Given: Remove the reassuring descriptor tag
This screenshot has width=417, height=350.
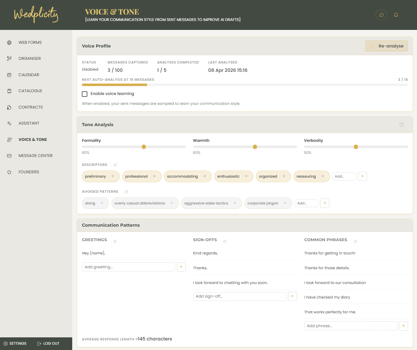Looking at the screenshot, I should pyautogui.click(x=323, y=176).
